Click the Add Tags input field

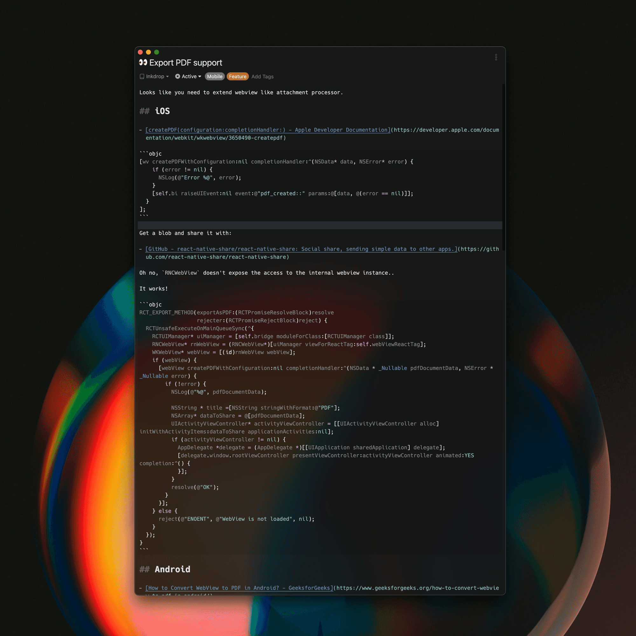[x=262, y=77]
